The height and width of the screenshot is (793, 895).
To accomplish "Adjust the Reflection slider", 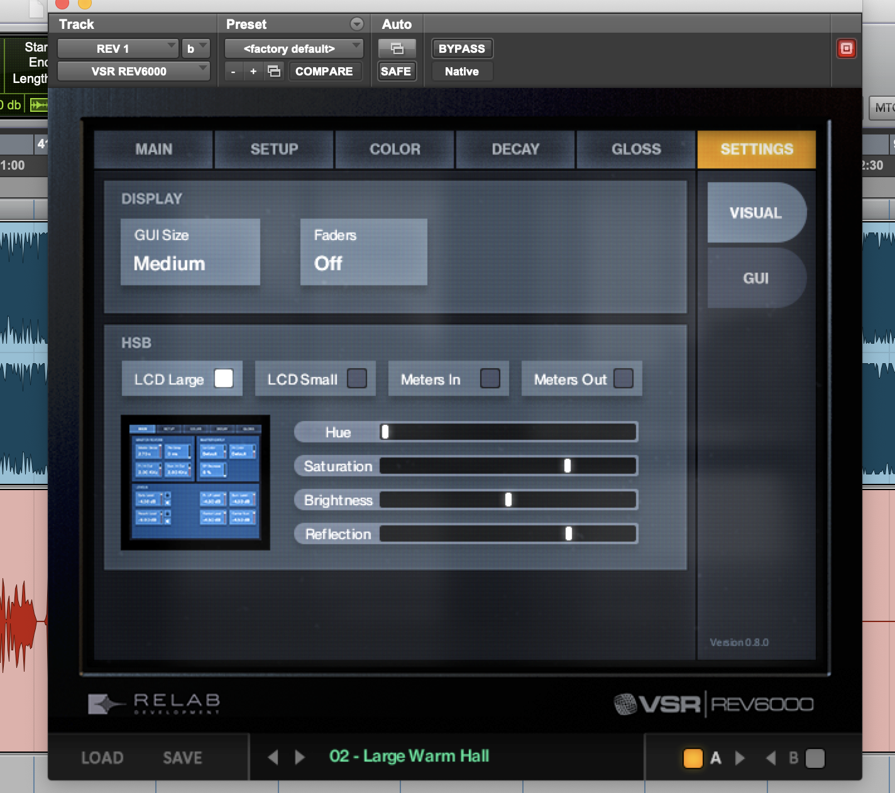I will tap(508, 533).
